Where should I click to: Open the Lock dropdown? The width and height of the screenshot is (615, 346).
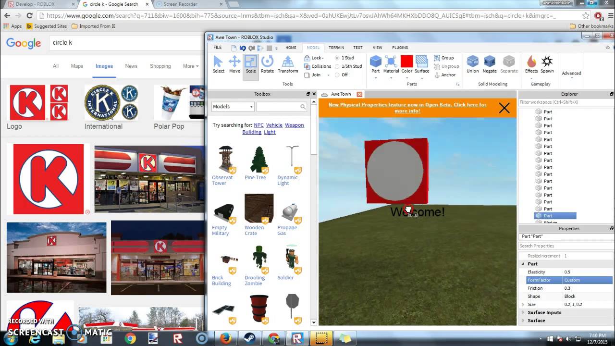pos(315,58)
